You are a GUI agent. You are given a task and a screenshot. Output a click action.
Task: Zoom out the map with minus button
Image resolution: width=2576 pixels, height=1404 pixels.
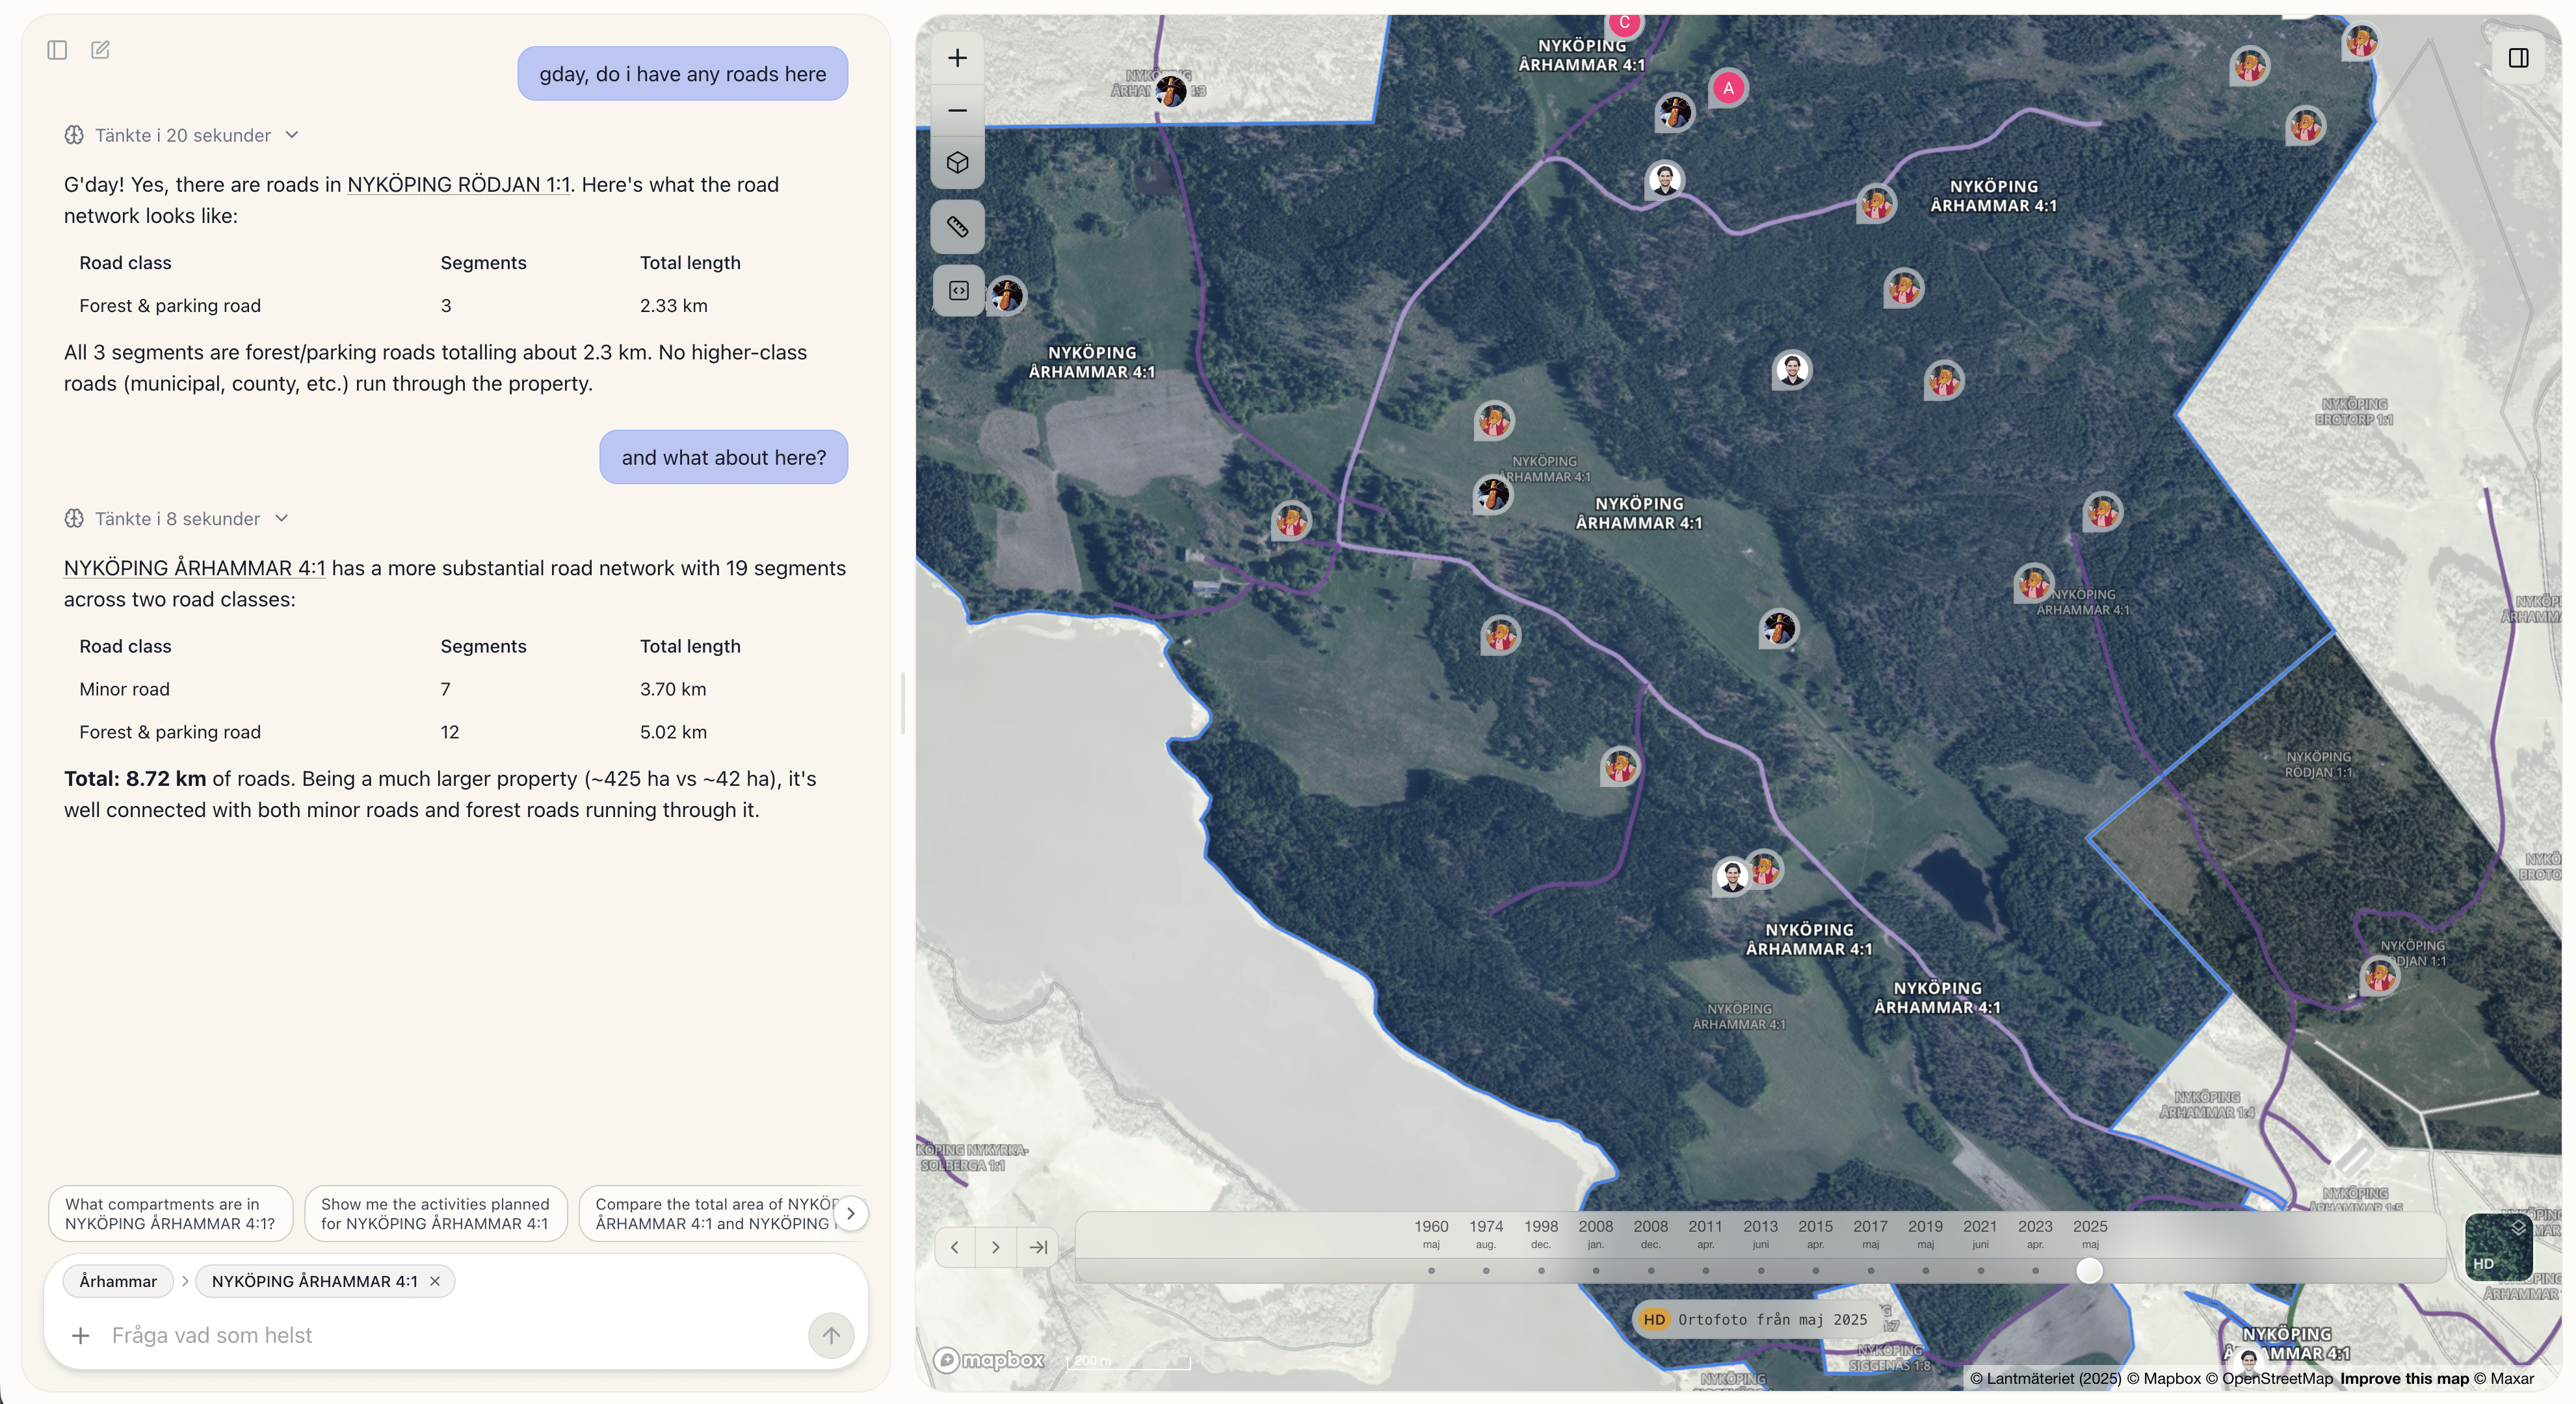click(957, 110)
